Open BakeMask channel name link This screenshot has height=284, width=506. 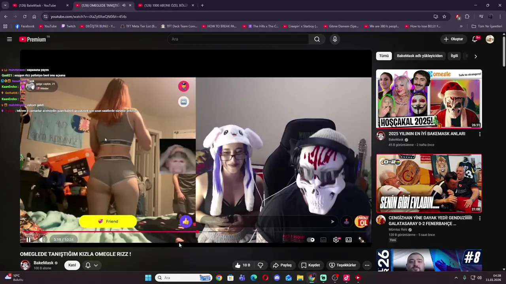43,263
